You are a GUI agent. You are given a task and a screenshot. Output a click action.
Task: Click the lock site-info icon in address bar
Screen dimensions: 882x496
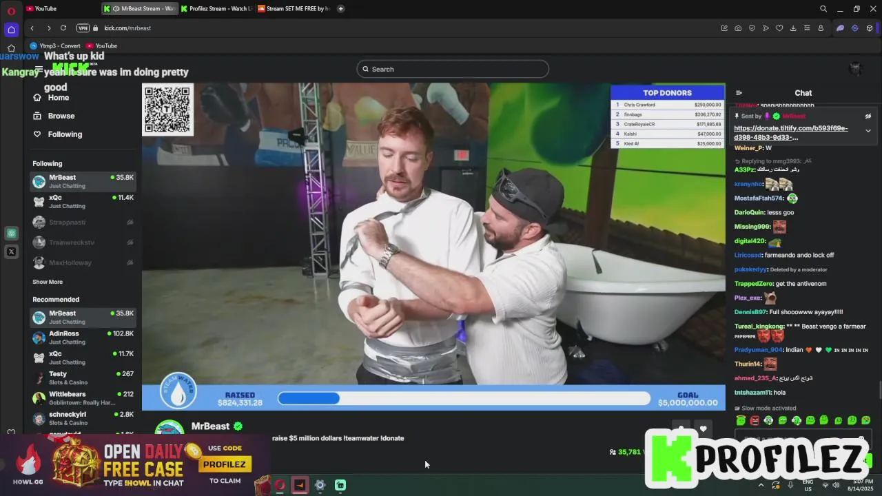click(x=96, y=28)
